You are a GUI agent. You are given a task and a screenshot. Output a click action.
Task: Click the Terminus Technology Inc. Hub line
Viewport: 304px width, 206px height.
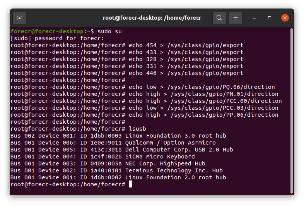coord(116,170)
